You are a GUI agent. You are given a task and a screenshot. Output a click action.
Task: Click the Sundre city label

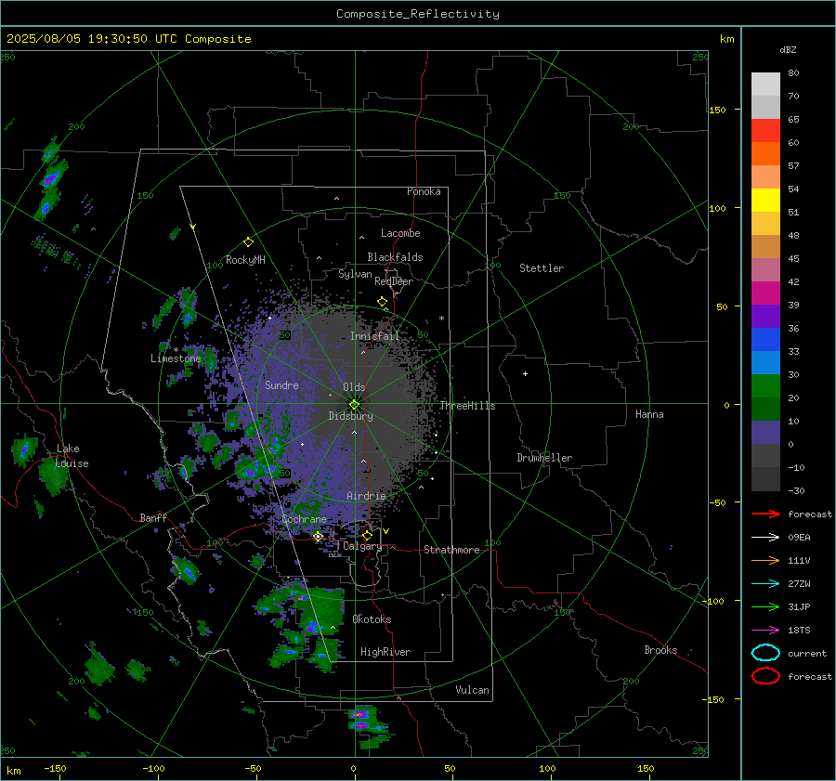[x=281, y=384]
